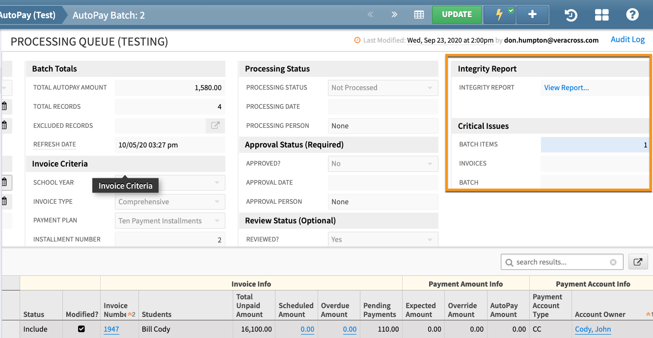Click the green UPDATE button
The image size is (653, 338).
coord(456,15)
